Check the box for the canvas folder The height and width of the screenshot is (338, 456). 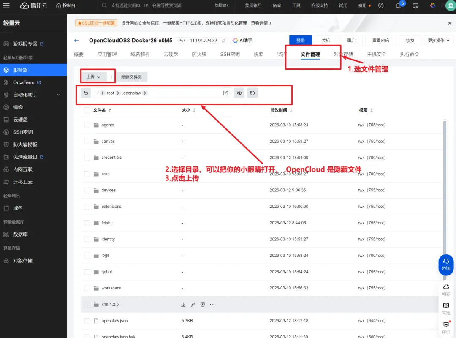(87, 141)
